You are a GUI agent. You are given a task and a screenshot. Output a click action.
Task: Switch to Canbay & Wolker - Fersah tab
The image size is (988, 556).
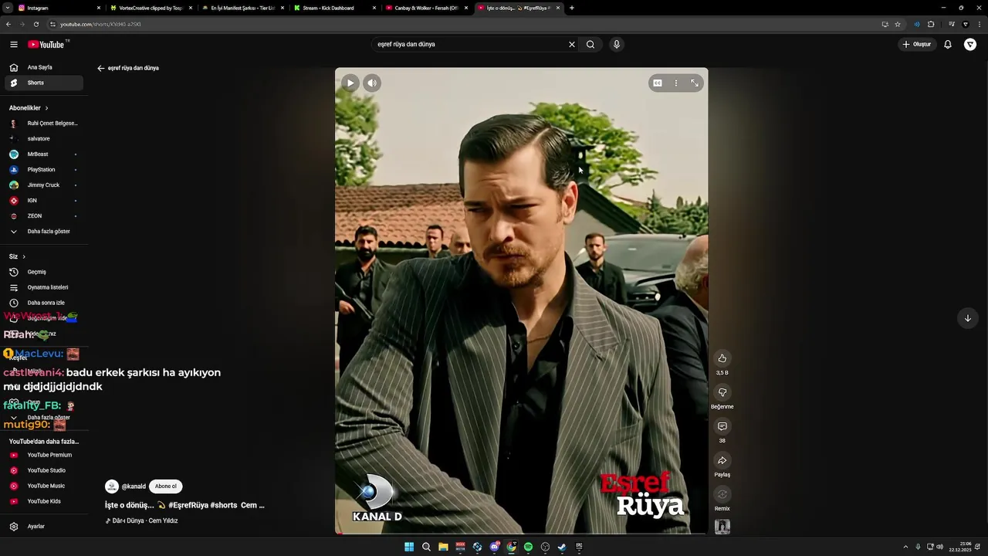(x=425, y=8)
